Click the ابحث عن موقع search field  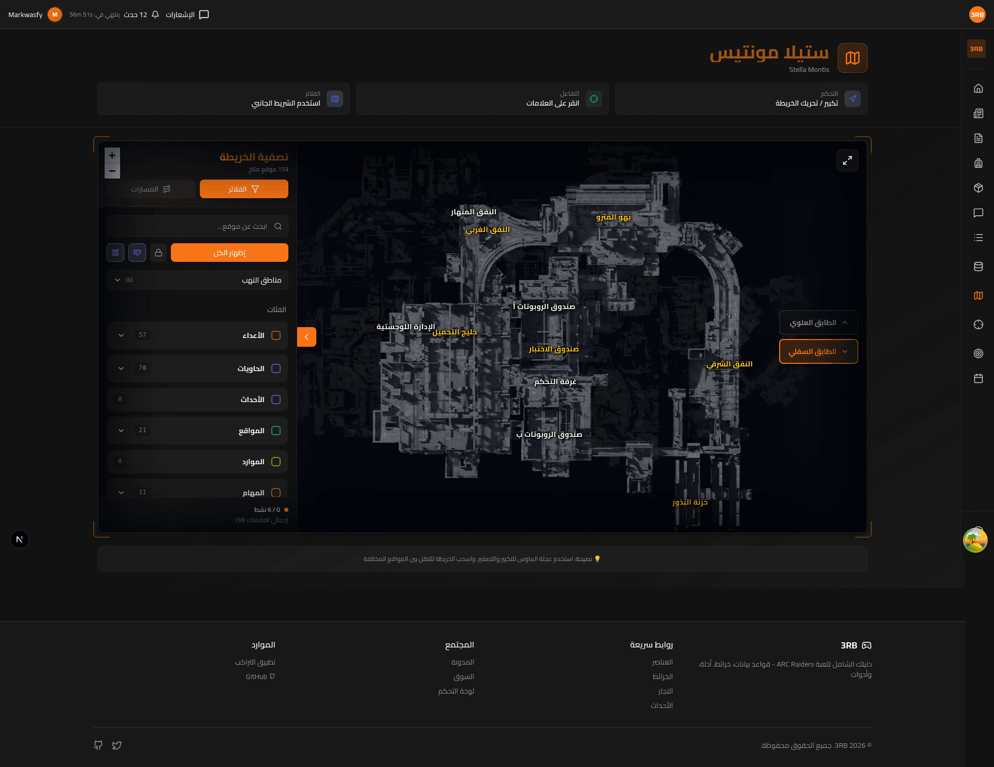197,226
